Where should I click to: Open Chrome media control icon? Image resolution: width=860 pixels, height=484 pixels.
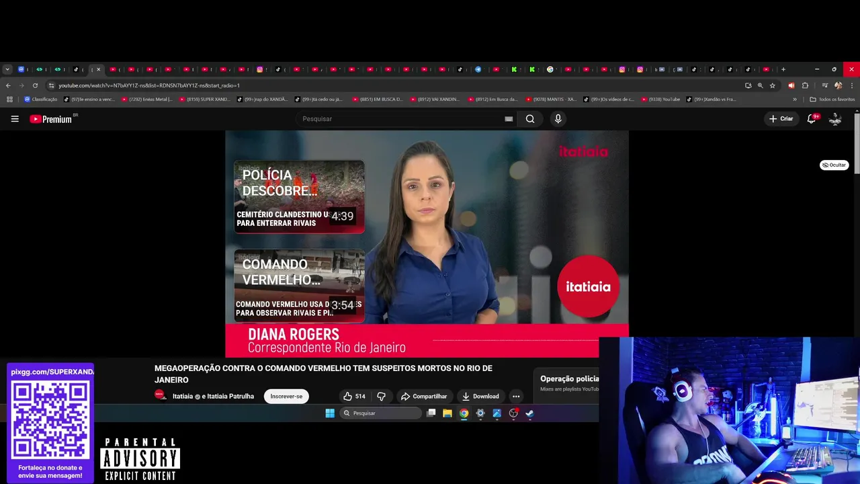(x=825, y=85)
